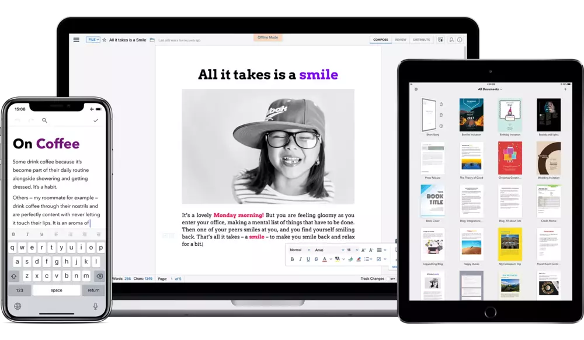Tap Underline in the phone formatting bar
This screenshot has height=340, width=584.
coord(41,234)
